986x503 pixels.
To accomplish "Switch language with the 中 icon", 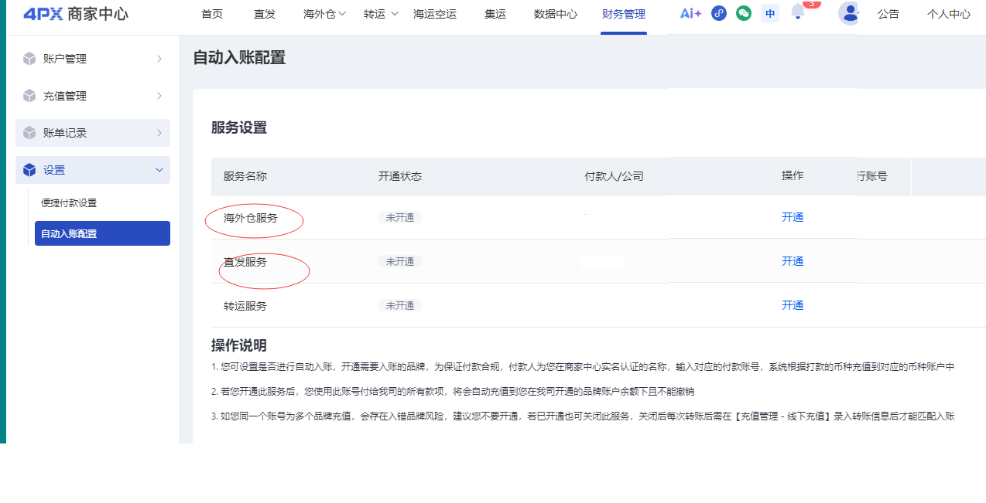I will [770, 13].
